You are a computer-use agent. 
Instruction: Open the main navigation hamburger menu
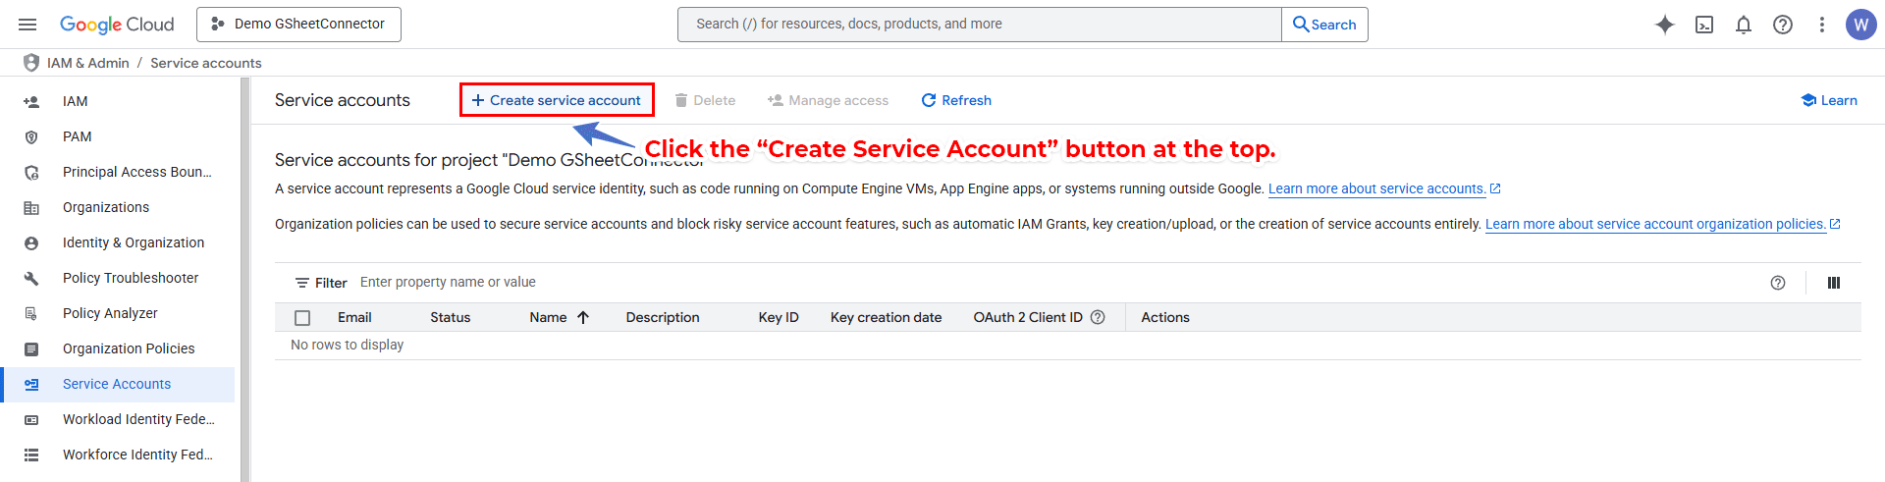[x=27, y=25]
